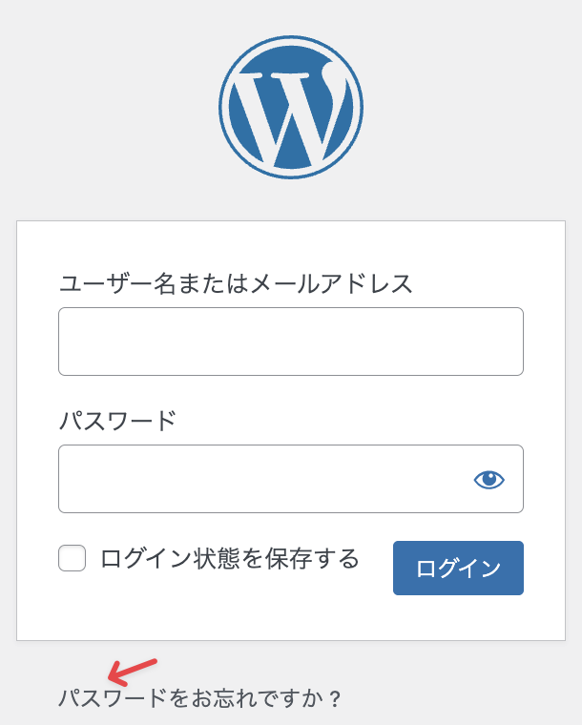Toggle password visibility in the password field

pos(489,480)
